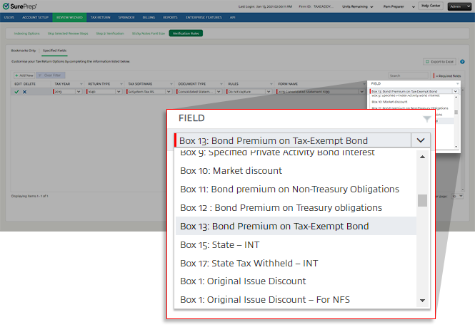The image size is (475, 327).
Task: Open the Admin dropdown
Action: (x=459, y=6)
